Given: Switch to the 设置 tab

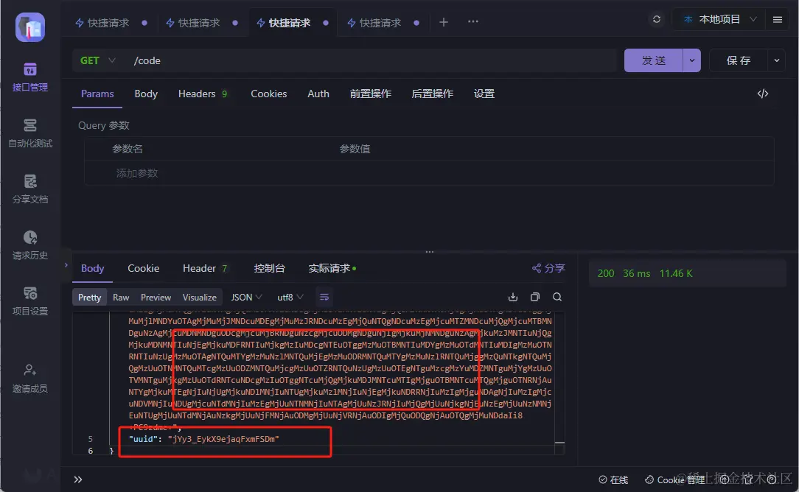Looking at the screenshot, I should 484,94.
